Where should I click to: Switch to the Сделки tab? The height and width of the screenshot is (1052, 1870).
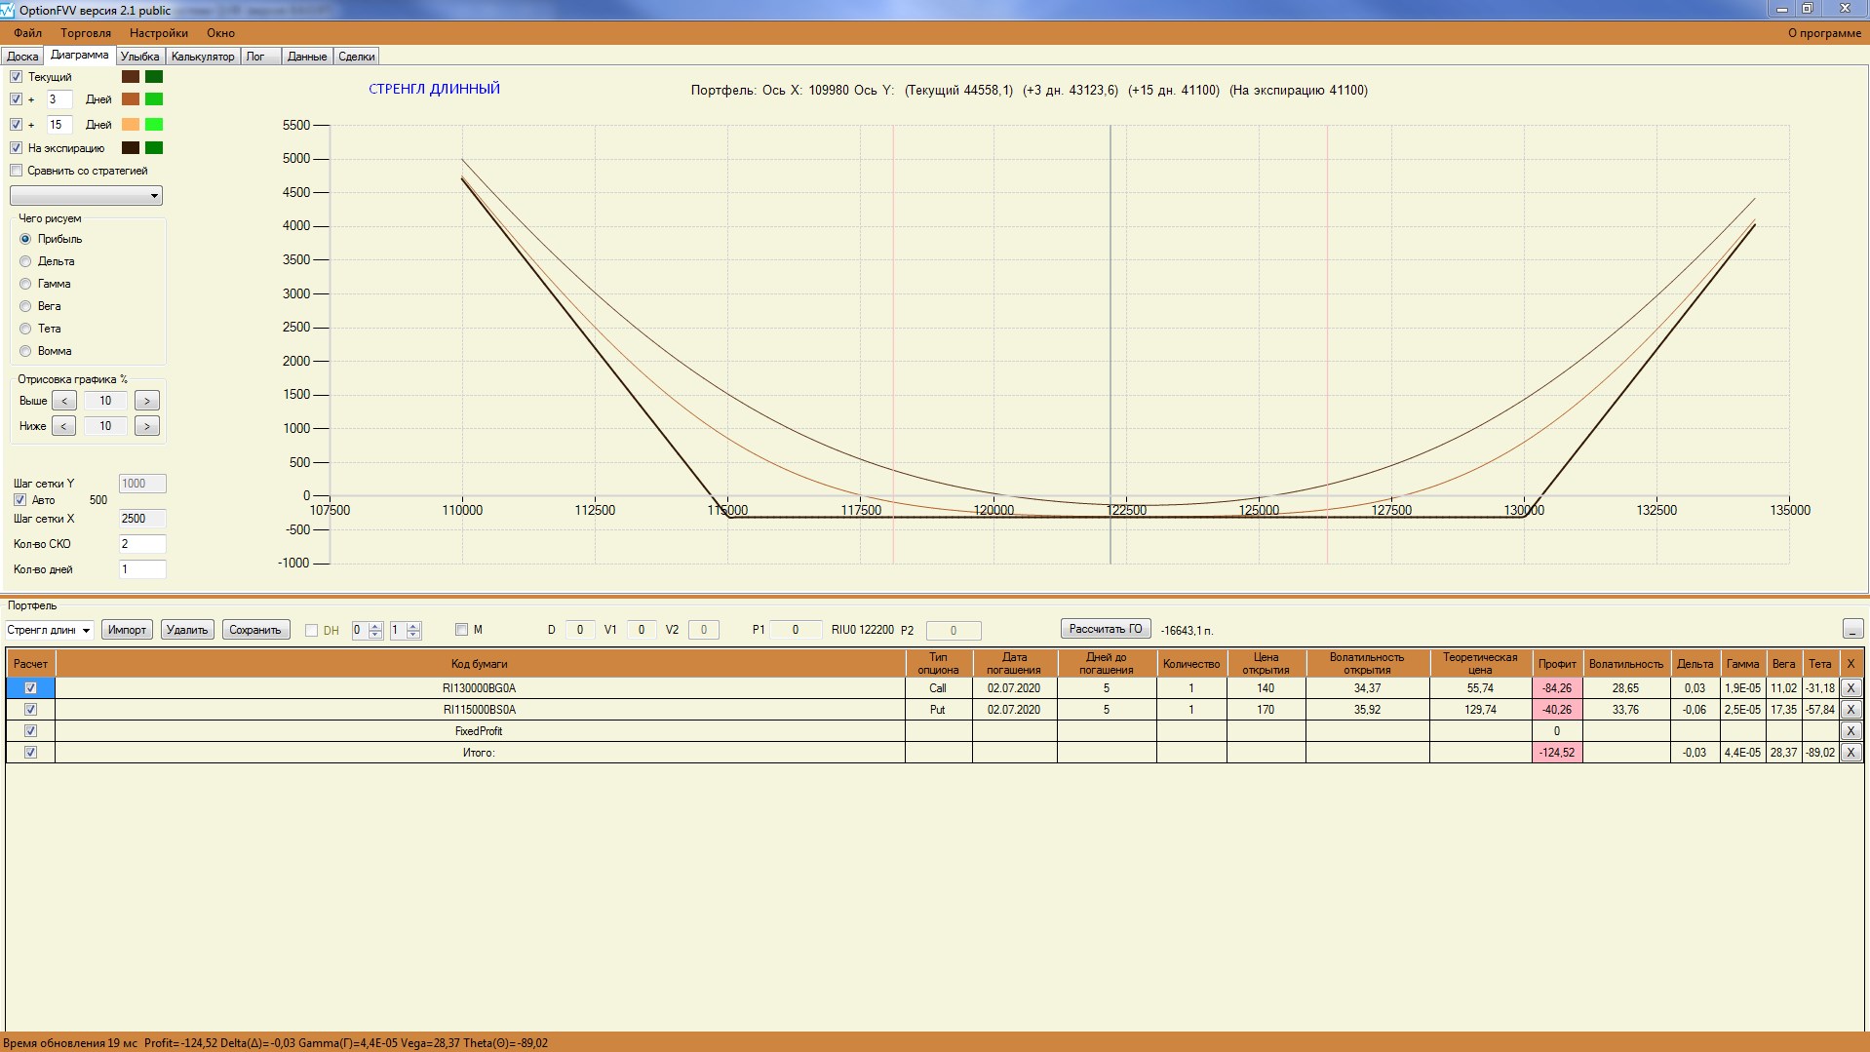pyautogui.click(x=357, y=57)
